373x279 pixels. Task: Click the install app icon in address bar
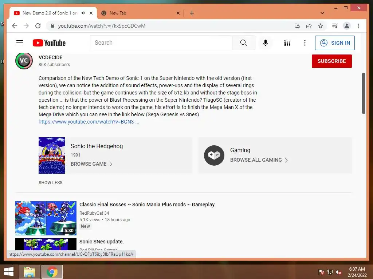click(x=297, y=26)
